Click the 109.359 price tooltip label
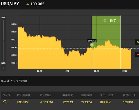The width and height of the screenshot is (139, 110). pyautogui.click(x=92, y=41)
